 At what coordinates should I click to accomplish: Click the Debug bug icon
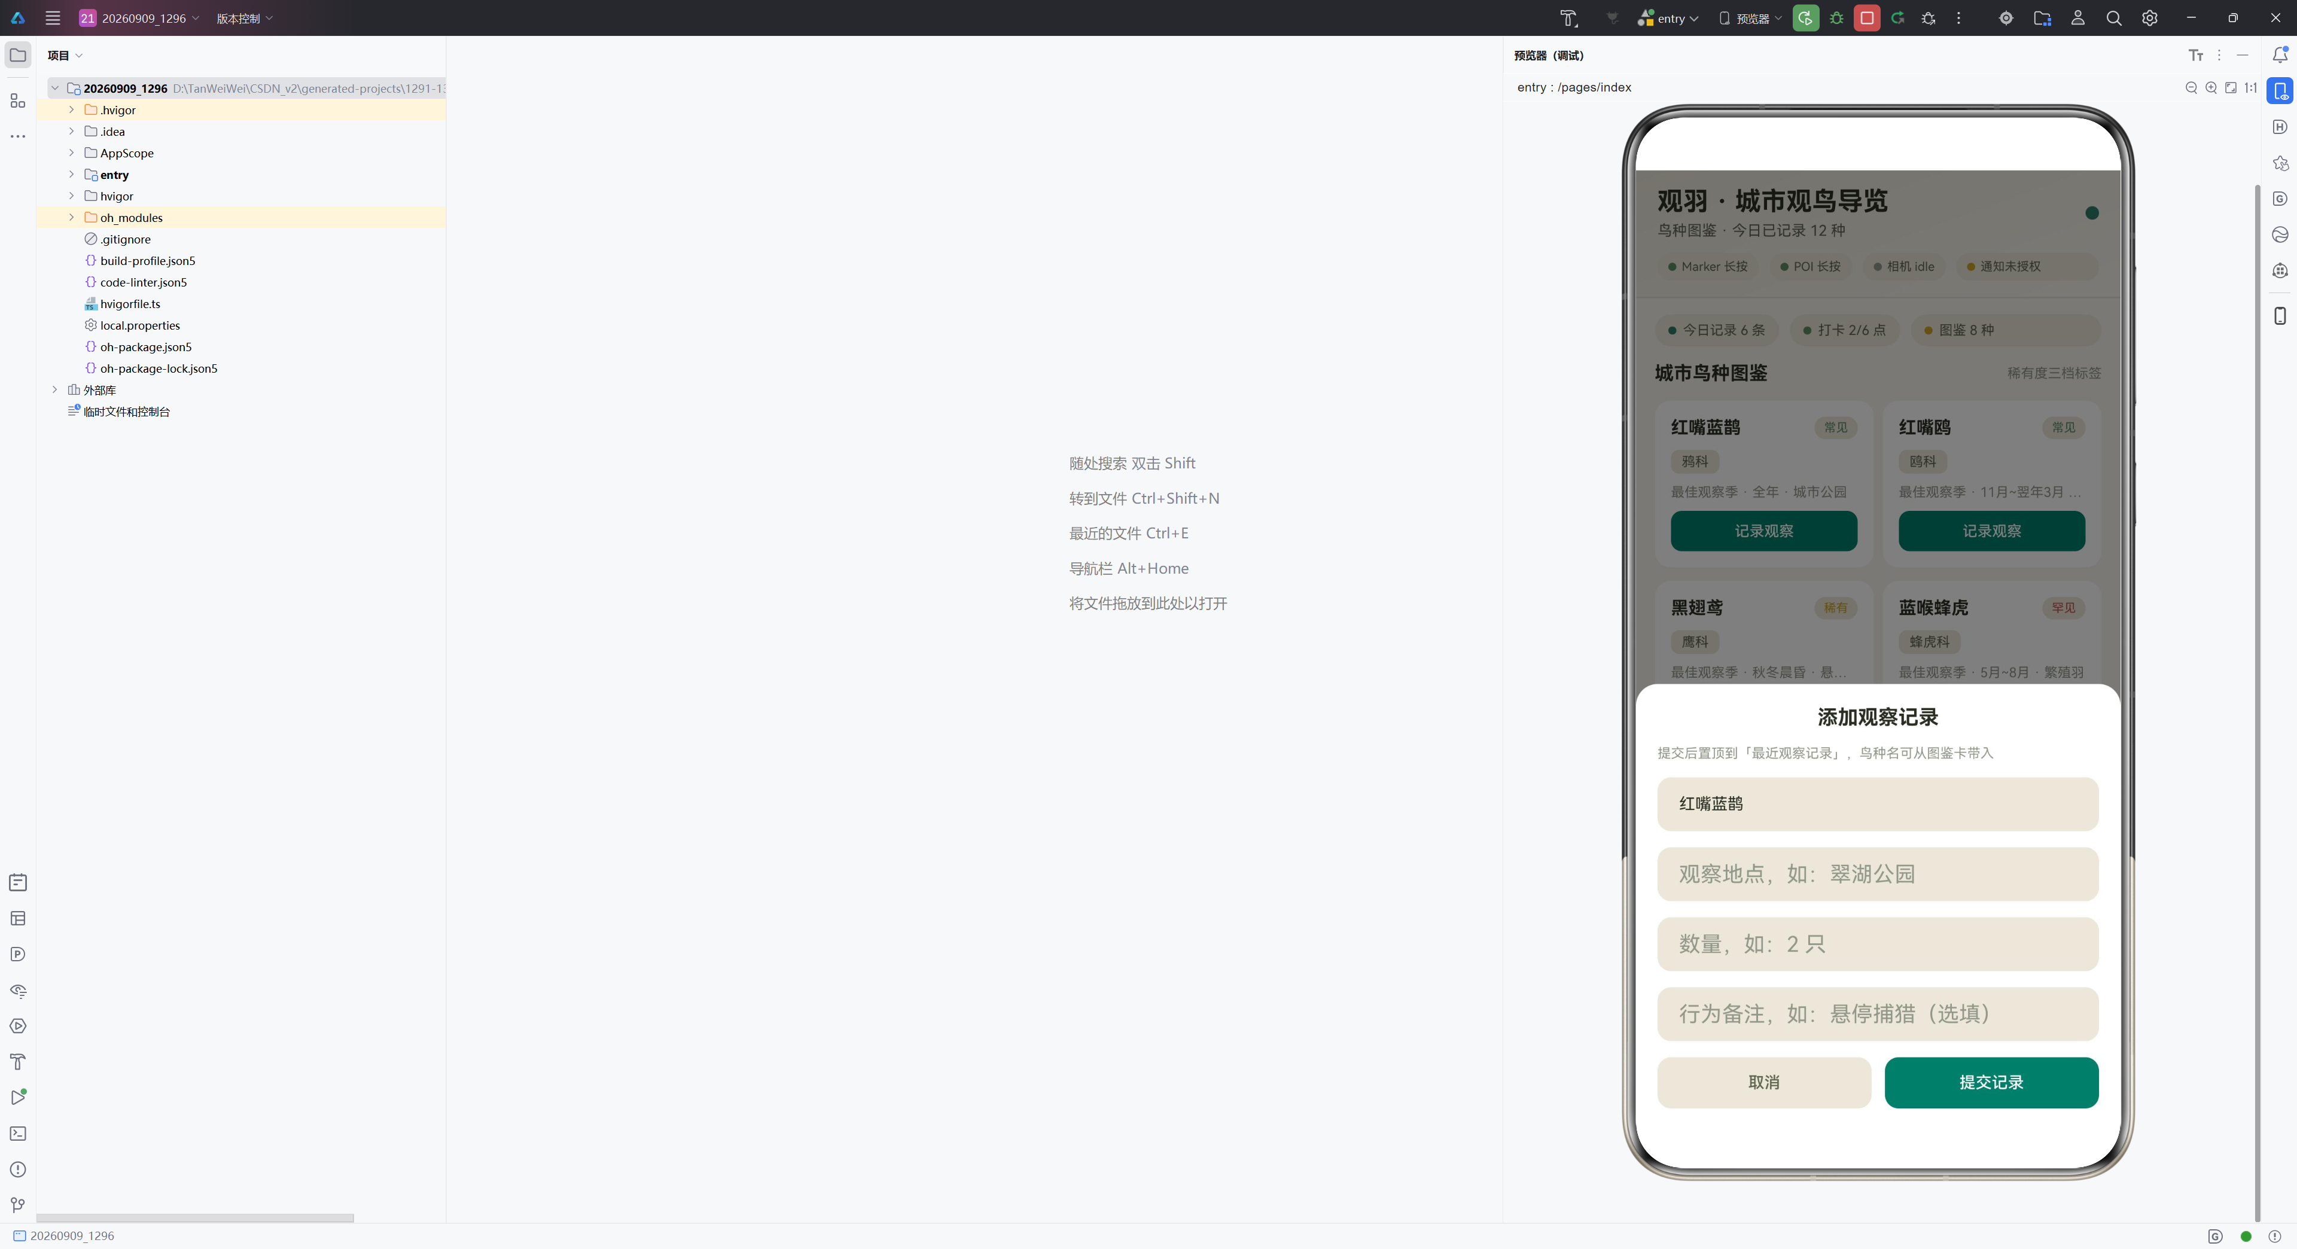tap(1836, 18)
